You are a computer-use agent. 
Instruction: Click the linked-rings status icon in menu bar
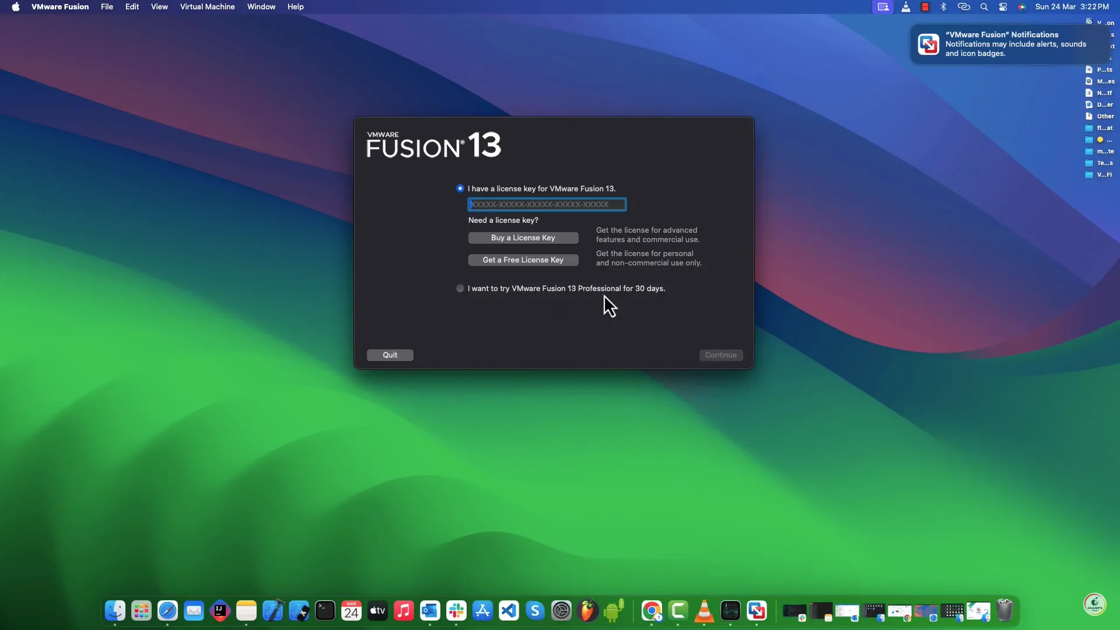click(964, 7)
